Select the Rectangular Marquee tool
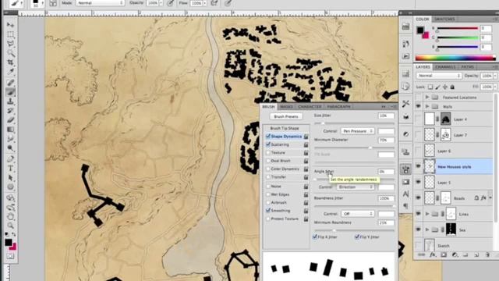 tap(10, 34)
